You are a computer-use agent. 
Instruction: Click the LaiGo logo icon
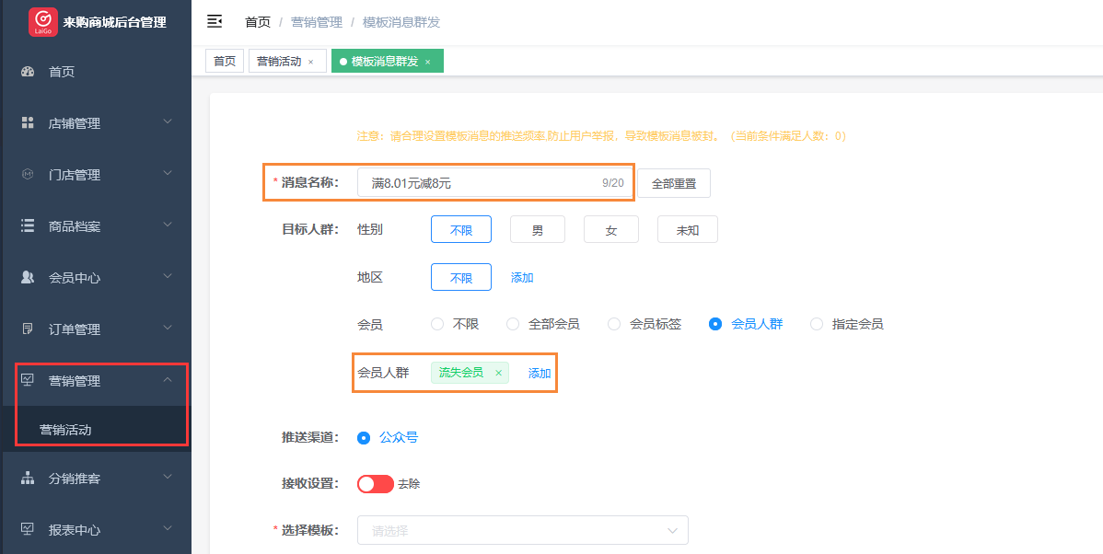tap(43, 21)
